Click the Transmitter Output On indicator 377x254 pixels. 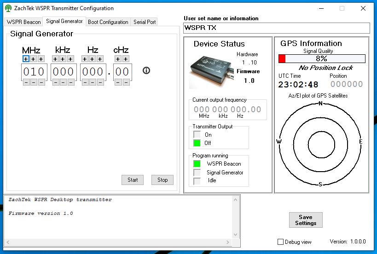tap(197, 134)
